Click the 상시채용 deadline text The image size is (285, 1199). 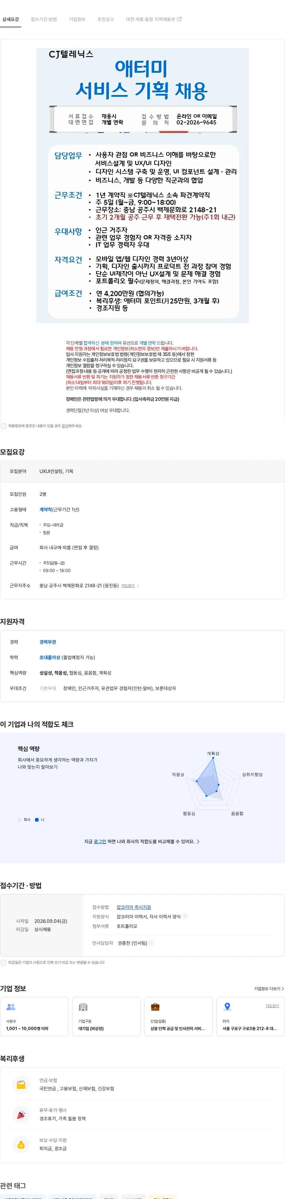[43, 929]
